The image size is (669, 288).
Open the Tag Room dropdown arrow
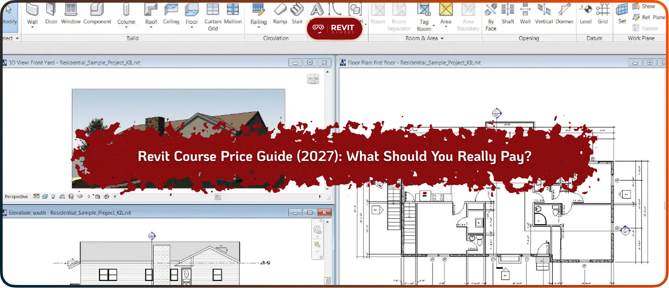(434, 26)
